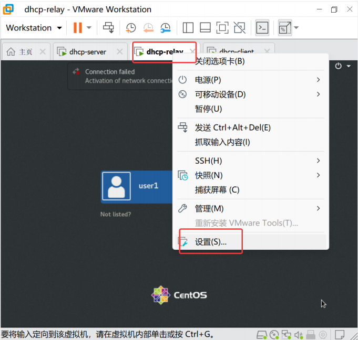This screenshot has height=340, width=358.
Task: Open the SSH(H) submenu
Action: point(251,161)
